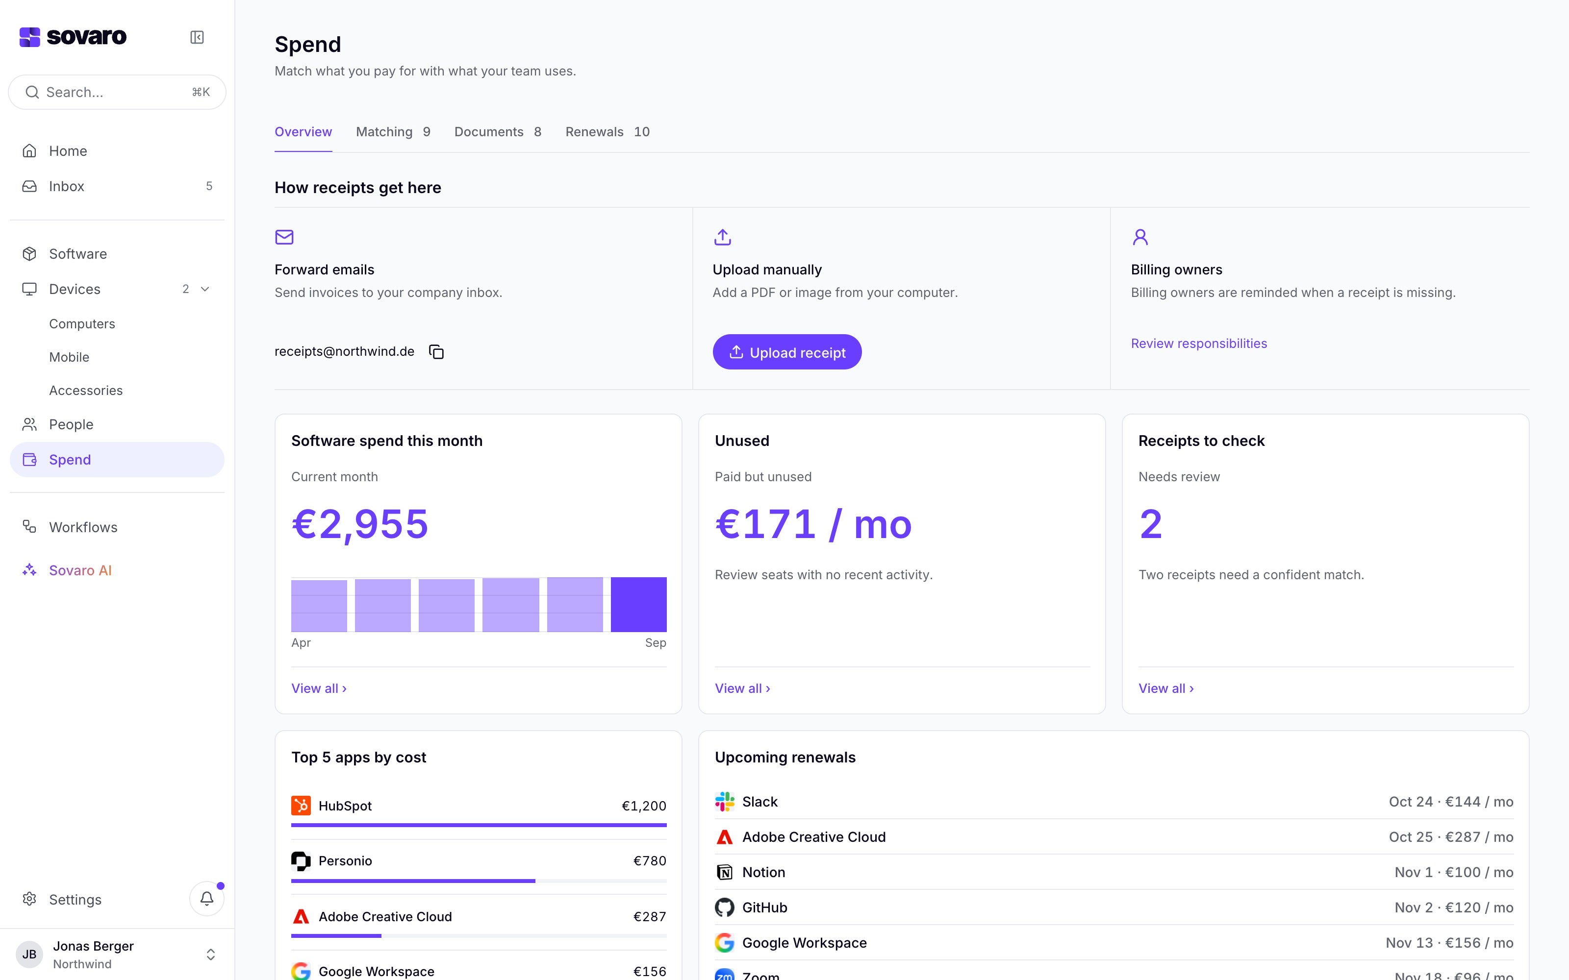Click the HubSpot cost progress bar
This screenshot has width=1569, height=980.
click(x=479, y=825)
